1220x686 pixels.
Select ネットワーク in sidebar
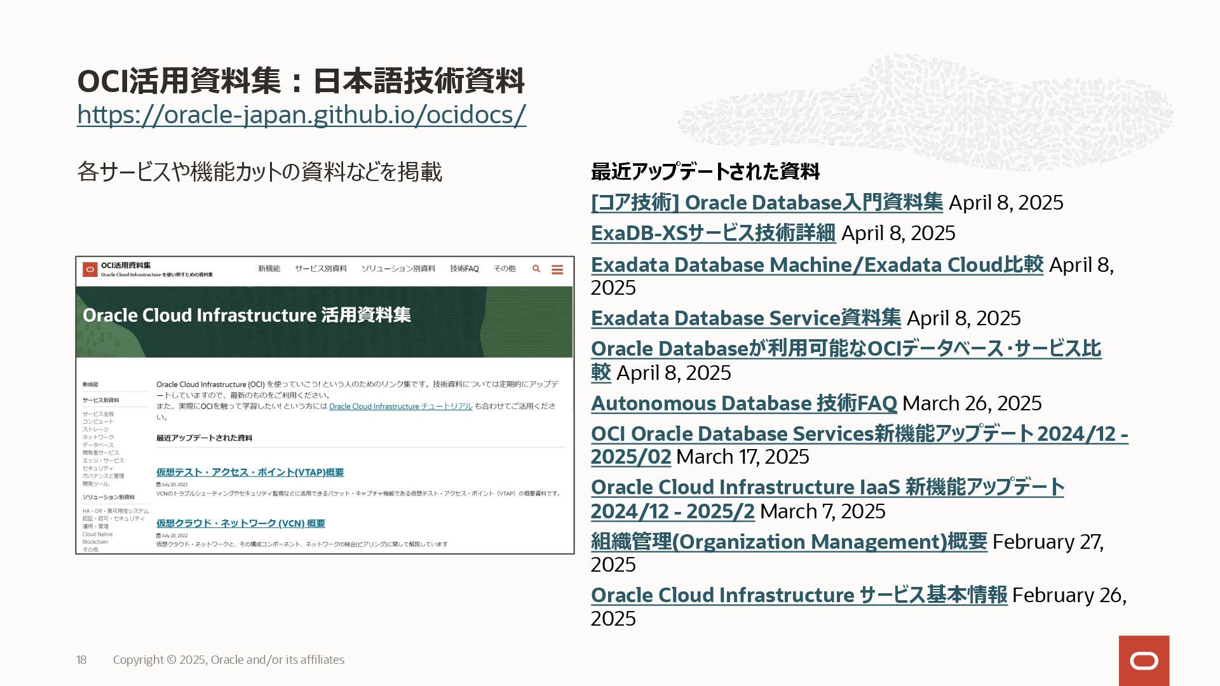(x=98, y=437)
